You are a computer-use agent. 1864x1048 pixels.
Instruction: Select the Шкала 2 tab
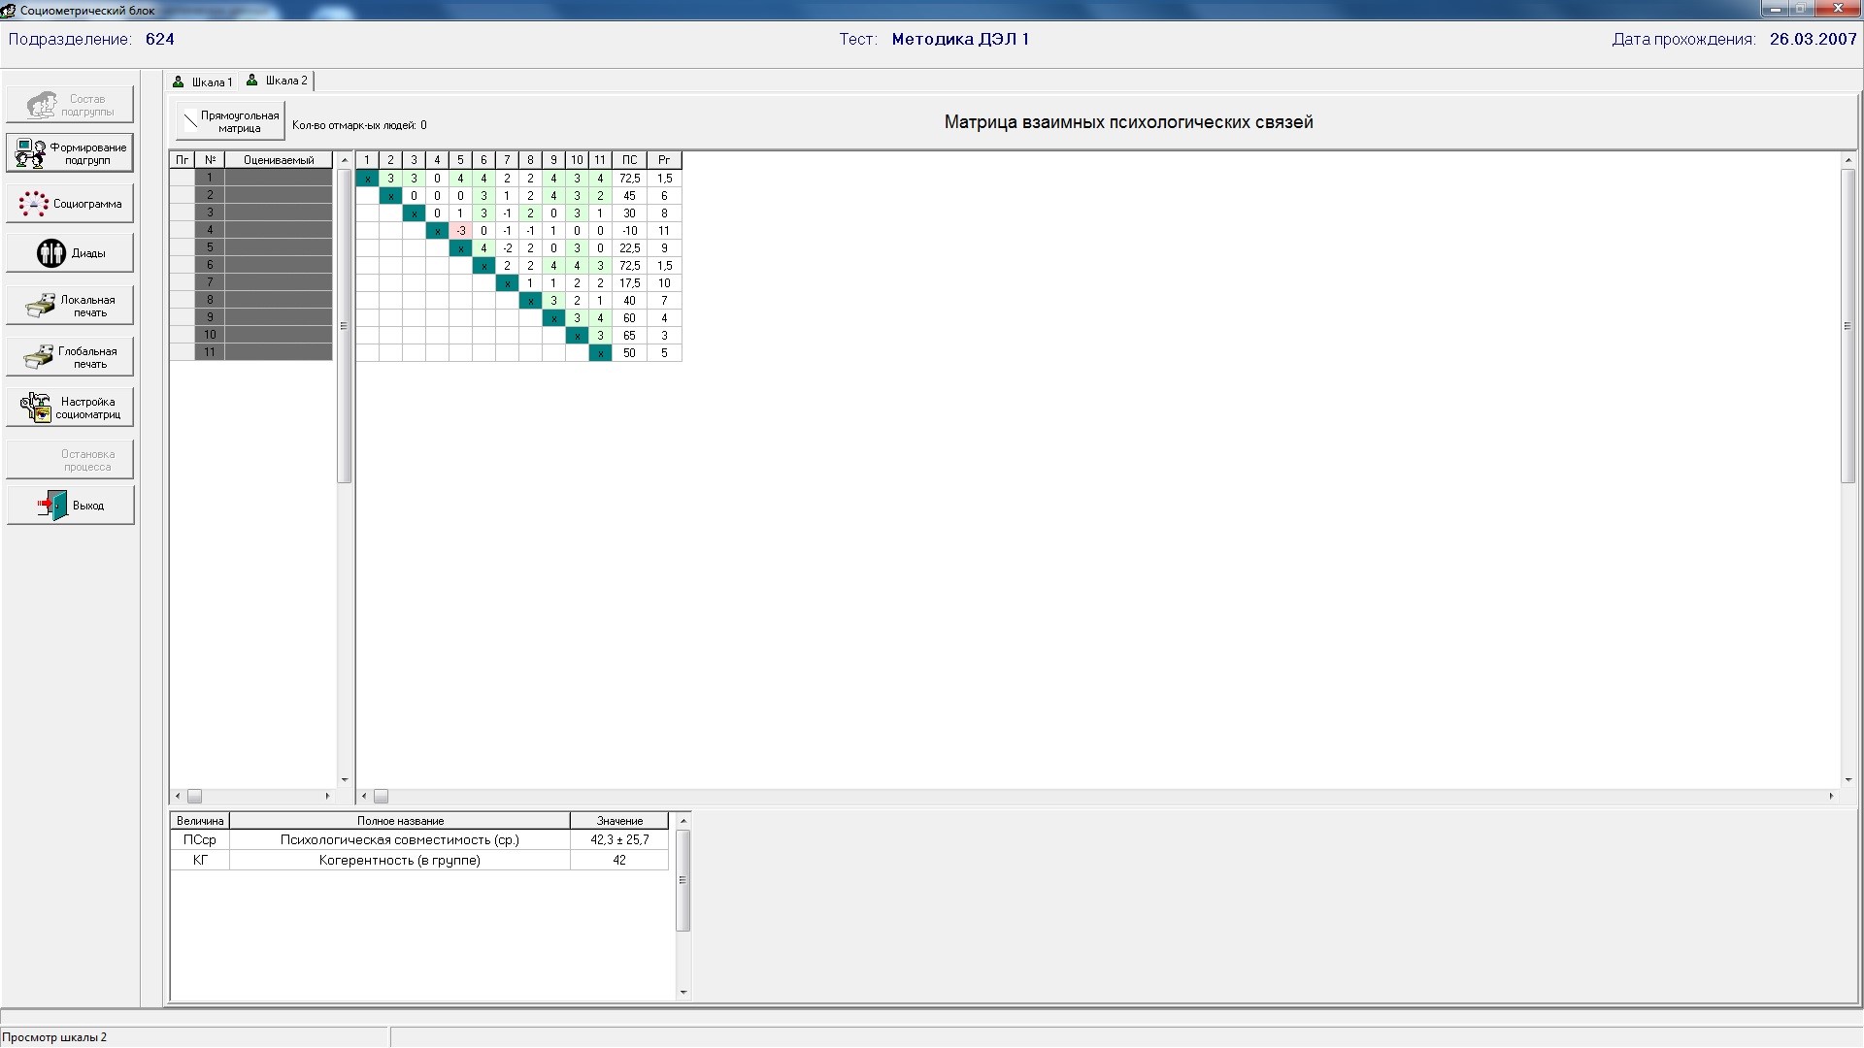278,81
